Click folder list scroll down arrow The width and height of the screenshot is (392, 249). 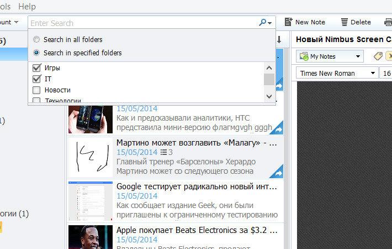[269, 96]
